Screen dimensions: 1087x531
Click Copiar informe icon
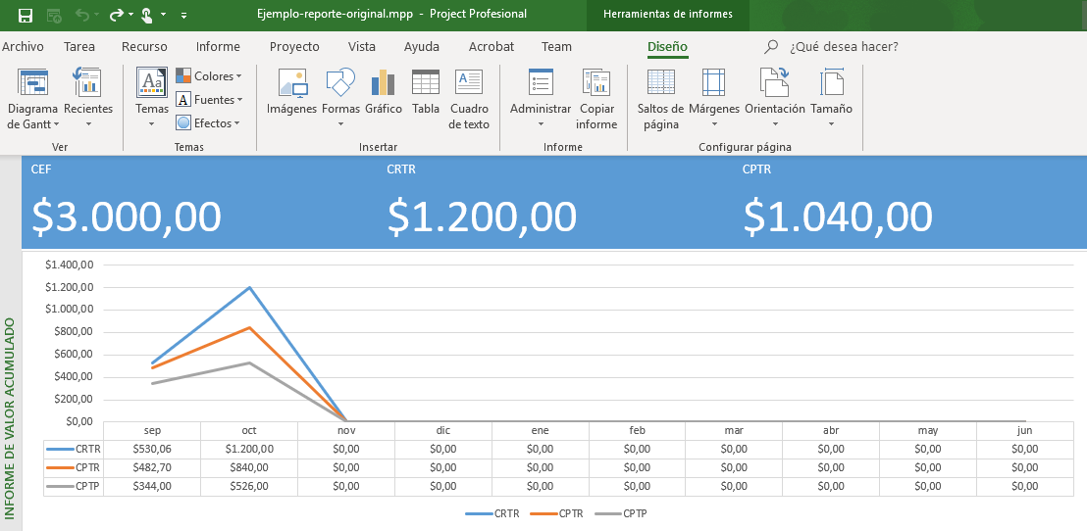(596, 82)
